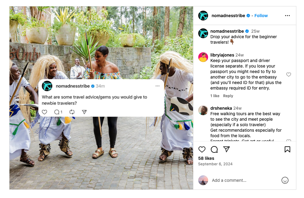Follow the nomadnesstribe account
This screenshot has height=198, width=304.
(261, 16)
